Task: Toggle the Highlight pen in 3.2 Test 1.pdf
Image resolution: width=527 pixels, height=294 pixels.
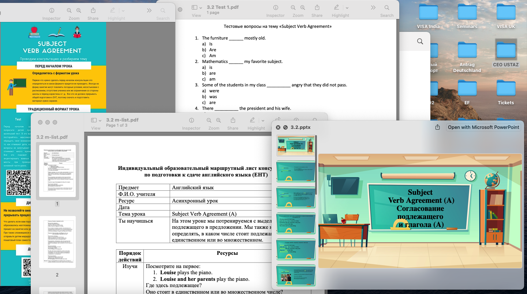Action: [x=336, y=8]
